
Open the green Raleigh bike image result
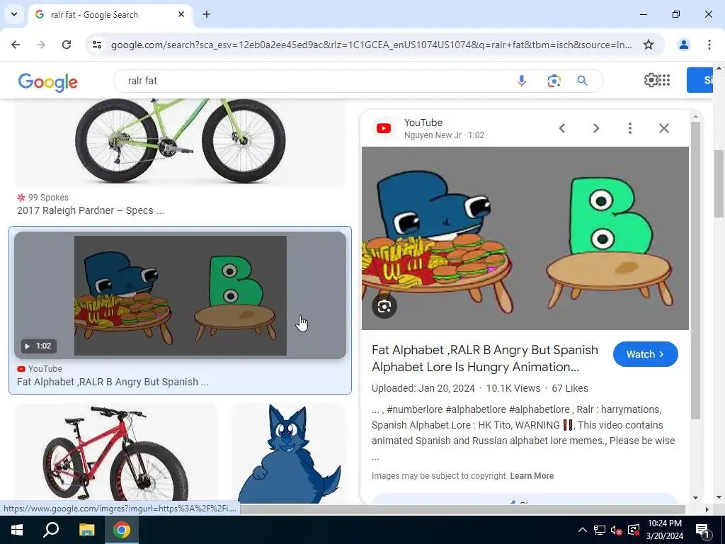[180, 141]
